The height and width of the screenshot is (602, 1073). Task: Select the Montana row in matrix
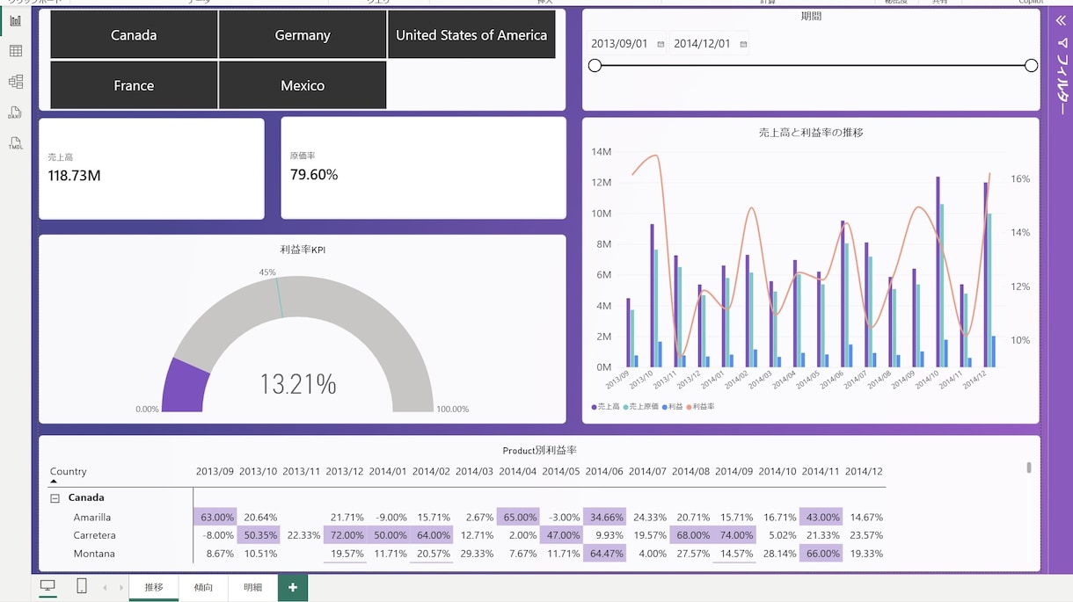[94, 554]
